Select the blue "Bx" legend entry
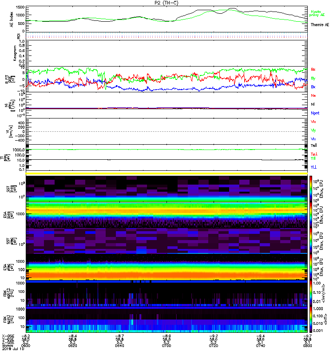The width and height of the screenshot is (333, 355). pos(313,87)
